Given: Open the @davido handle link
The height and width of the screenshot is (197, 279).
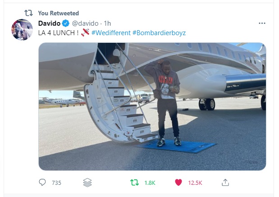Looking at the screenshot, I should (x=85, y=23).
